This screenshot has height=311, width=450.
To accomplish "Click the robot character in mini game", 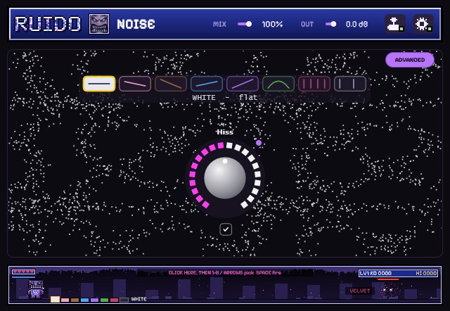I will click(x=36, y=289).
